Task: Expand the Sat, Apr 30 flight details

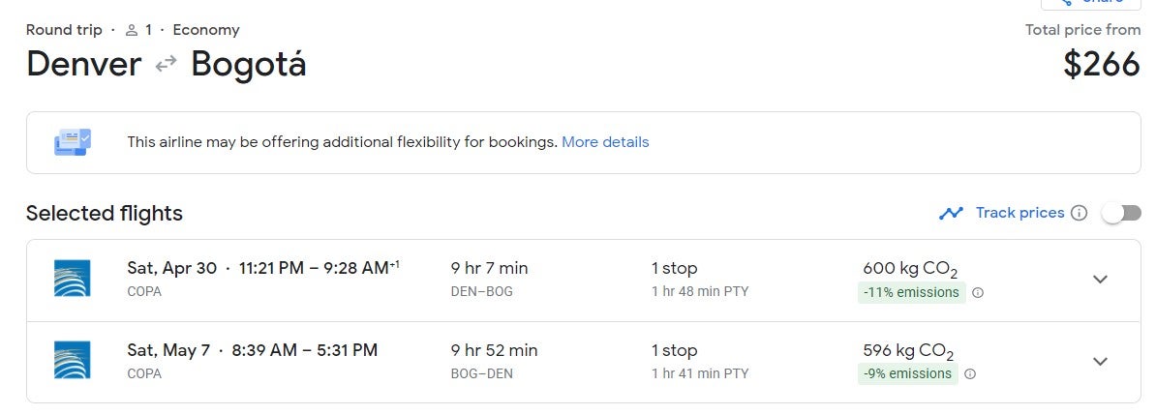Action: click(1100, 280)
